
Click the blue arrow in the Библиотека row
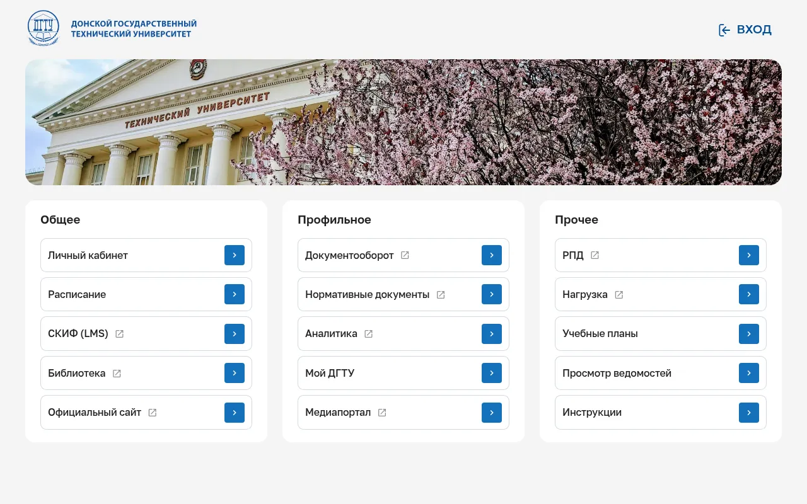click(x=235, y=373)
